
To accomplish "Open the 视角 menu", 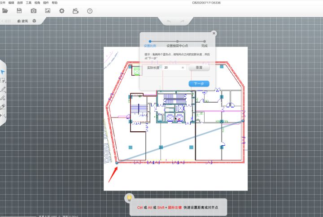I will coord(37,3).
